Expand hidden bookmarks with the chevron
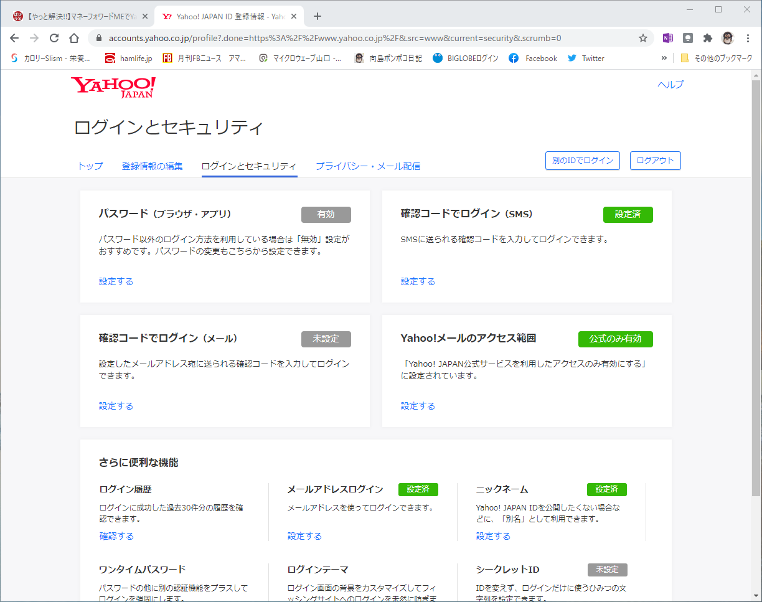Image resolution: width=762 pixels, height=602 pixels. (x=664, y=58)
